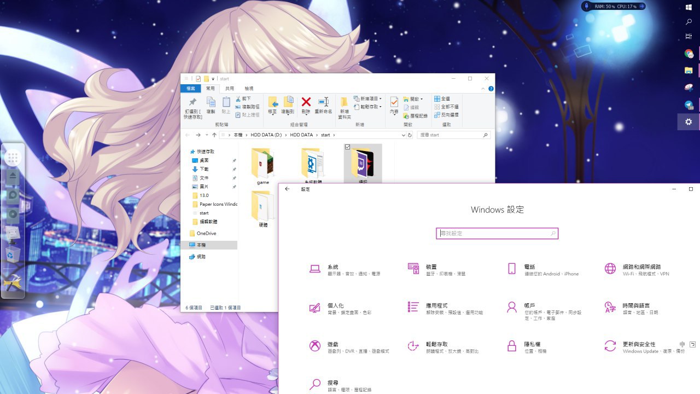Open Personalization (個人化) settings category
This screenshot has width=700, height=394.
point(340,309)
